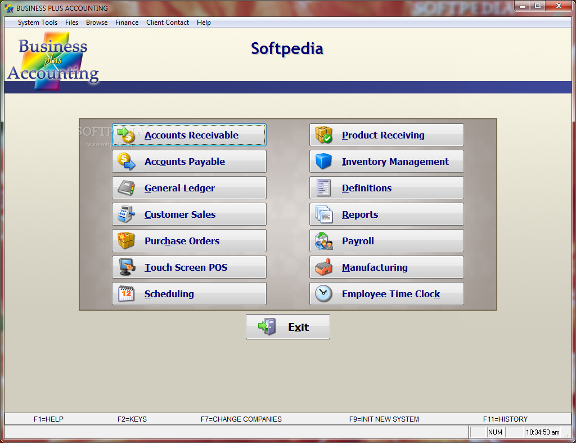Open the Payroll module

click(x=386, y=241)
